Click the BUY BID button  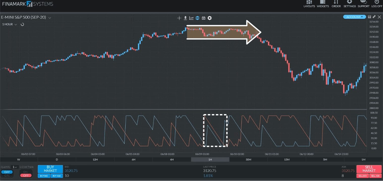click(x=43, y=176)
